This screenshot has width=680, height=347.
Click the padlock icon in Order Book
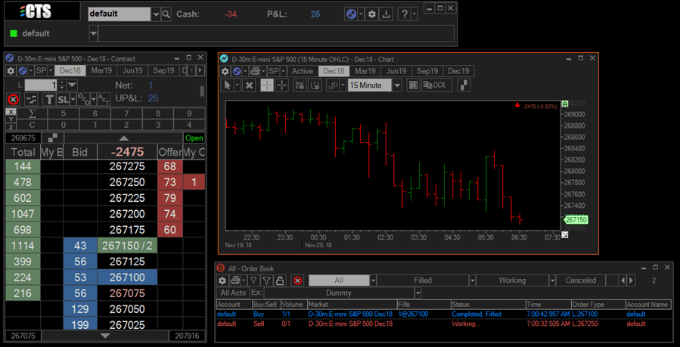pyautogui.click(x=280, y=280)
